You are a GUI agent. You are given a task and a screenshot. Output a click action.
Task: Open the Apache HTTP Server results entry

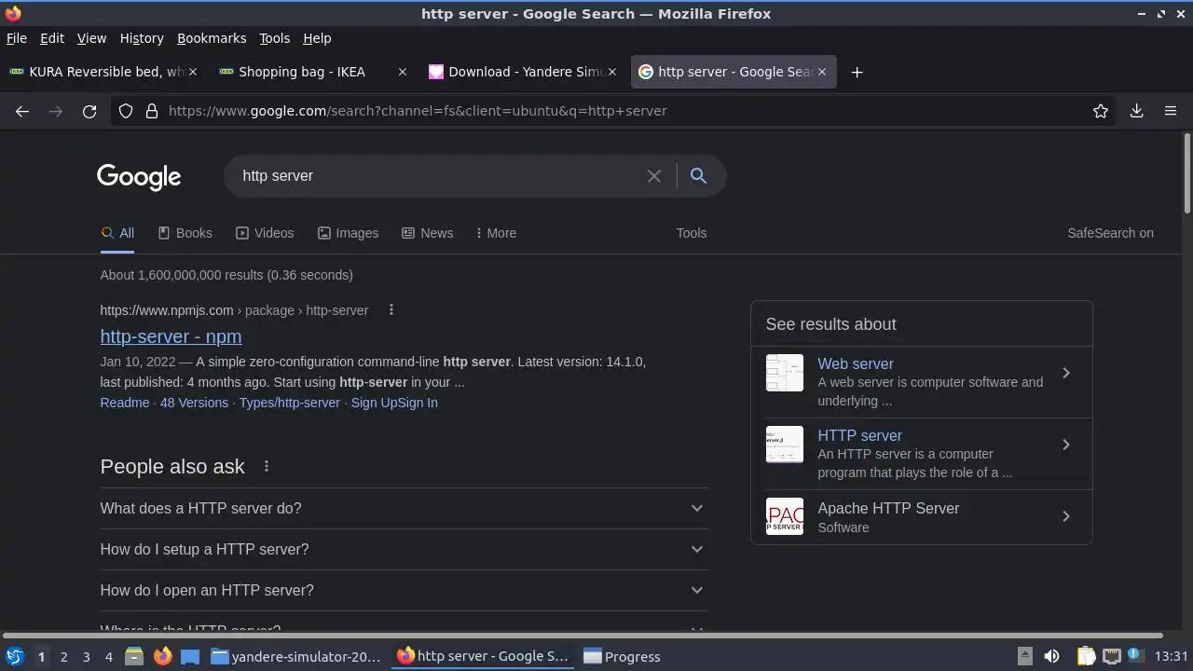point(921,517)
